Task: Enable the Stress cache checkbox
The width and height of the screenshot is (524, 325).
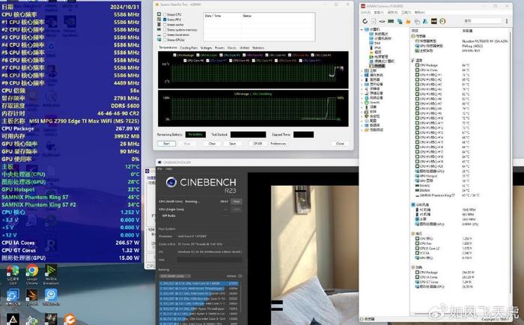Action: 165,25
